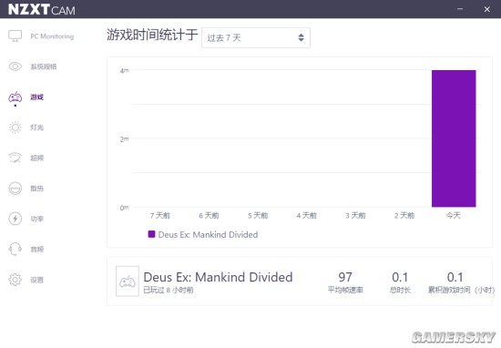Switch to PC Monitoring section
Viewport: 501px width, 348px height.
tap(52, 36)
